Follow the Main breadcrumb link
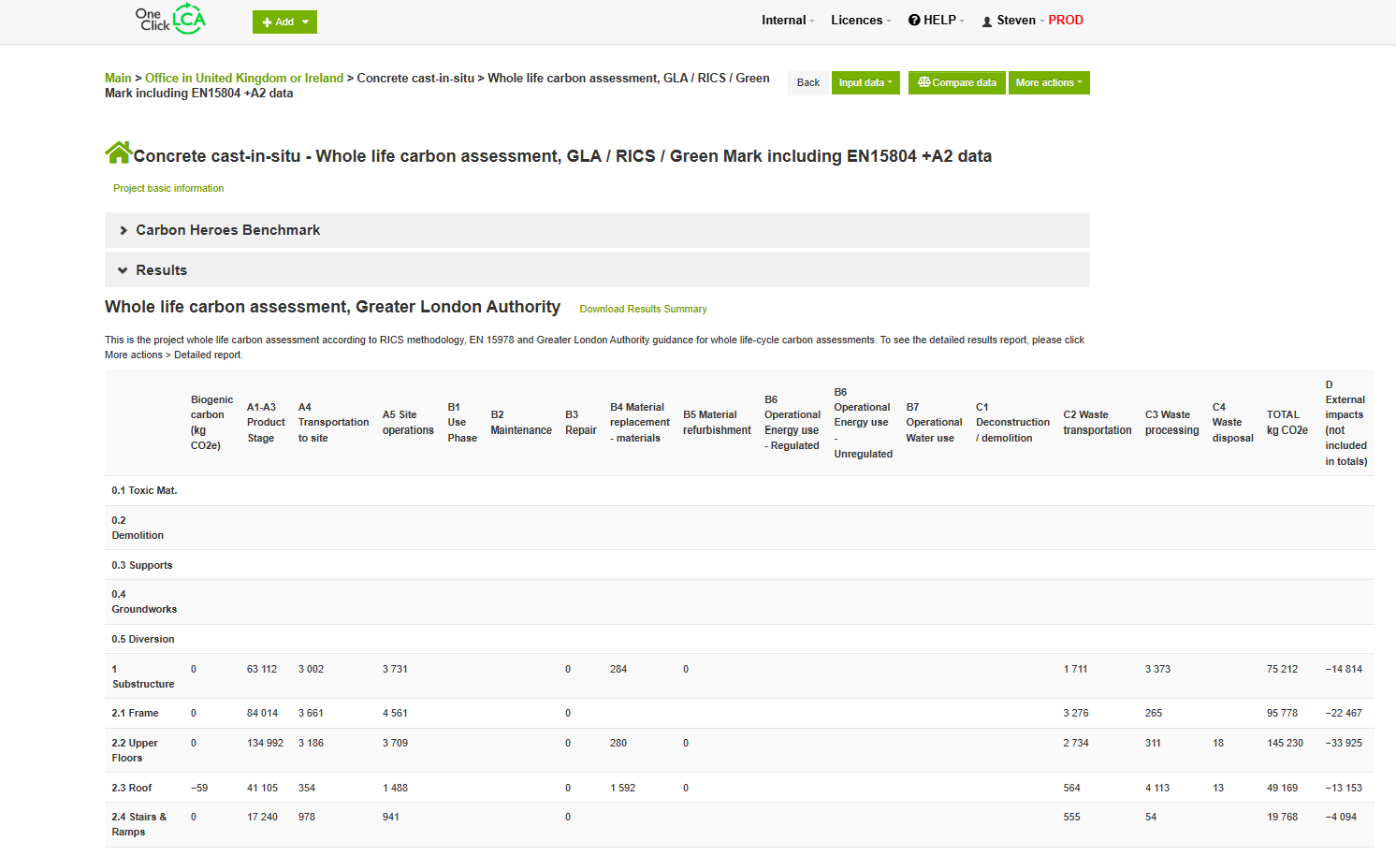 coord(118,79)
